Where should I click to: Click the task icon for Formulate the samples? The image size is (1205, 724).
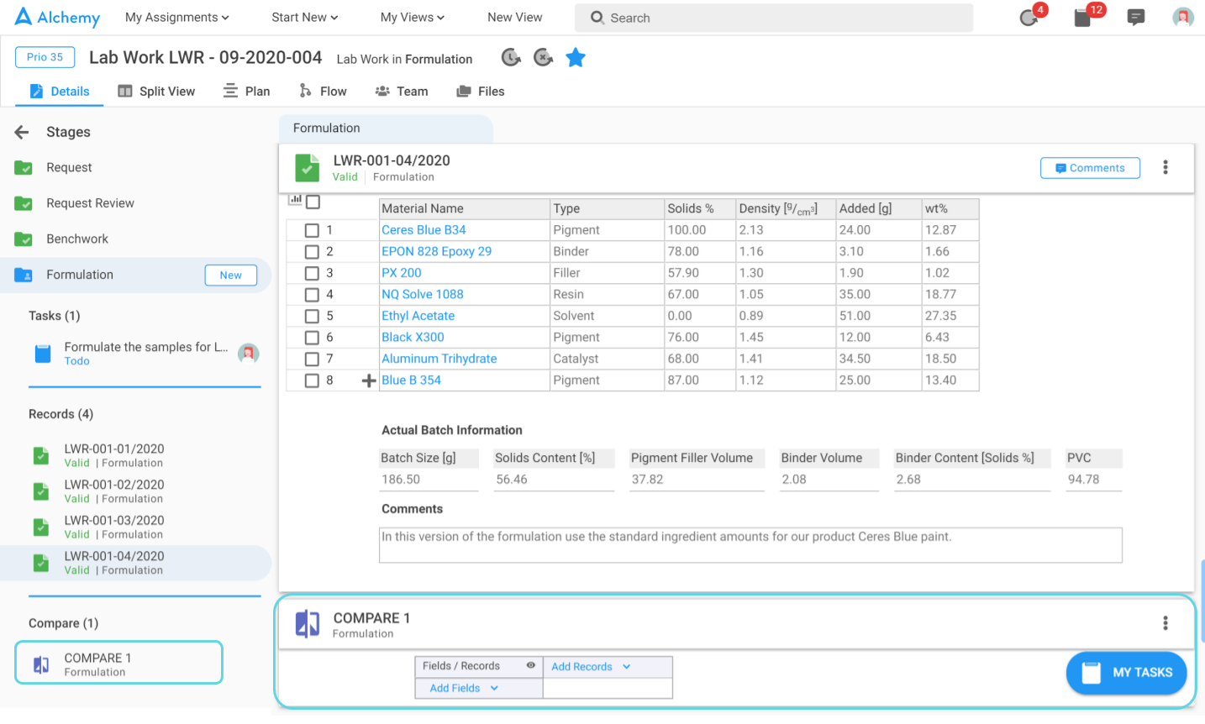(x=43, y=354)
